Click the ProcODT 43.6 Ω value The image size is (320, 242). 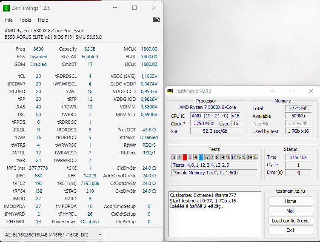[x=149, y=130]
